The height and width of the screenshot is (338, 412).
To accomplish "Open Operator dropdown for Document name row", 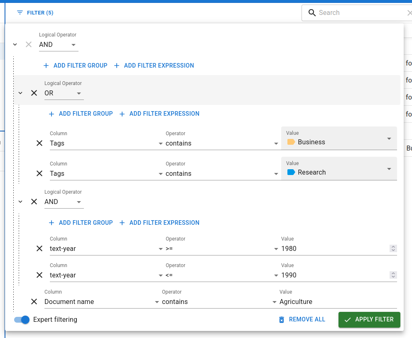I will coord(219,302).
